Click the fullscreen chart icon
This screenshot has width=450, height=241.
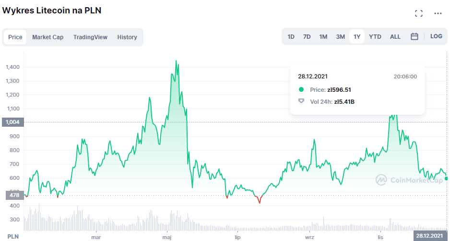coord(418,13)
